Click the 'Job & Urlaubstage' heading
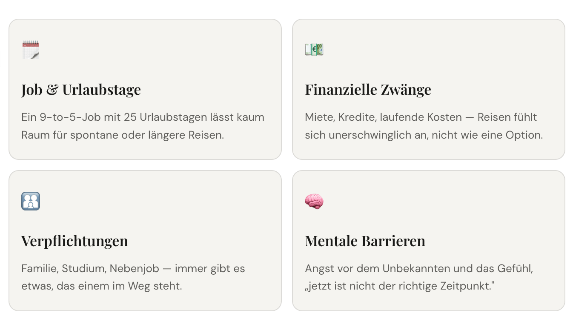 click(x=81, y=90)
